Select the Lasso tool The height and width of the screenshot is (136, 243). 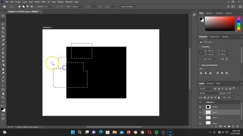3,24
